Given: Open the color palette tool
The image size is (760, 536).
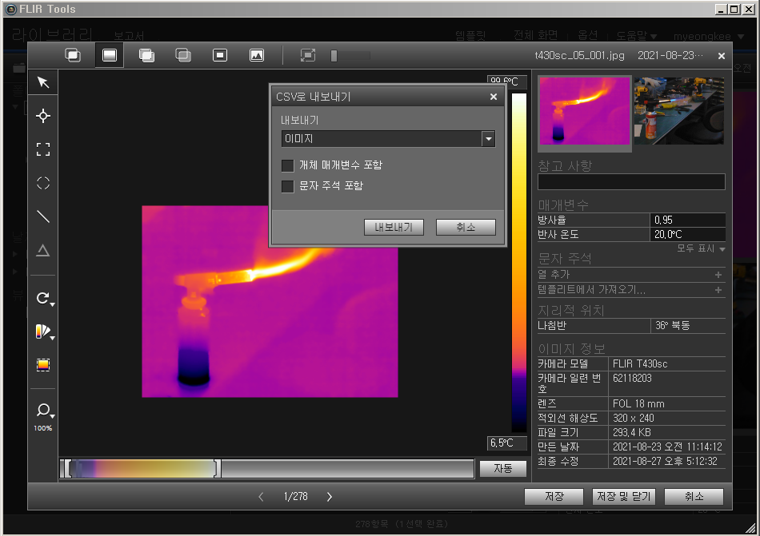Looking at the screenshot, I should pos(43,332).
